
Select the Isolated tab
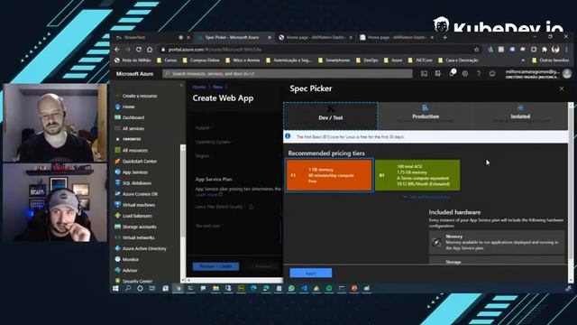click(520, 116)
